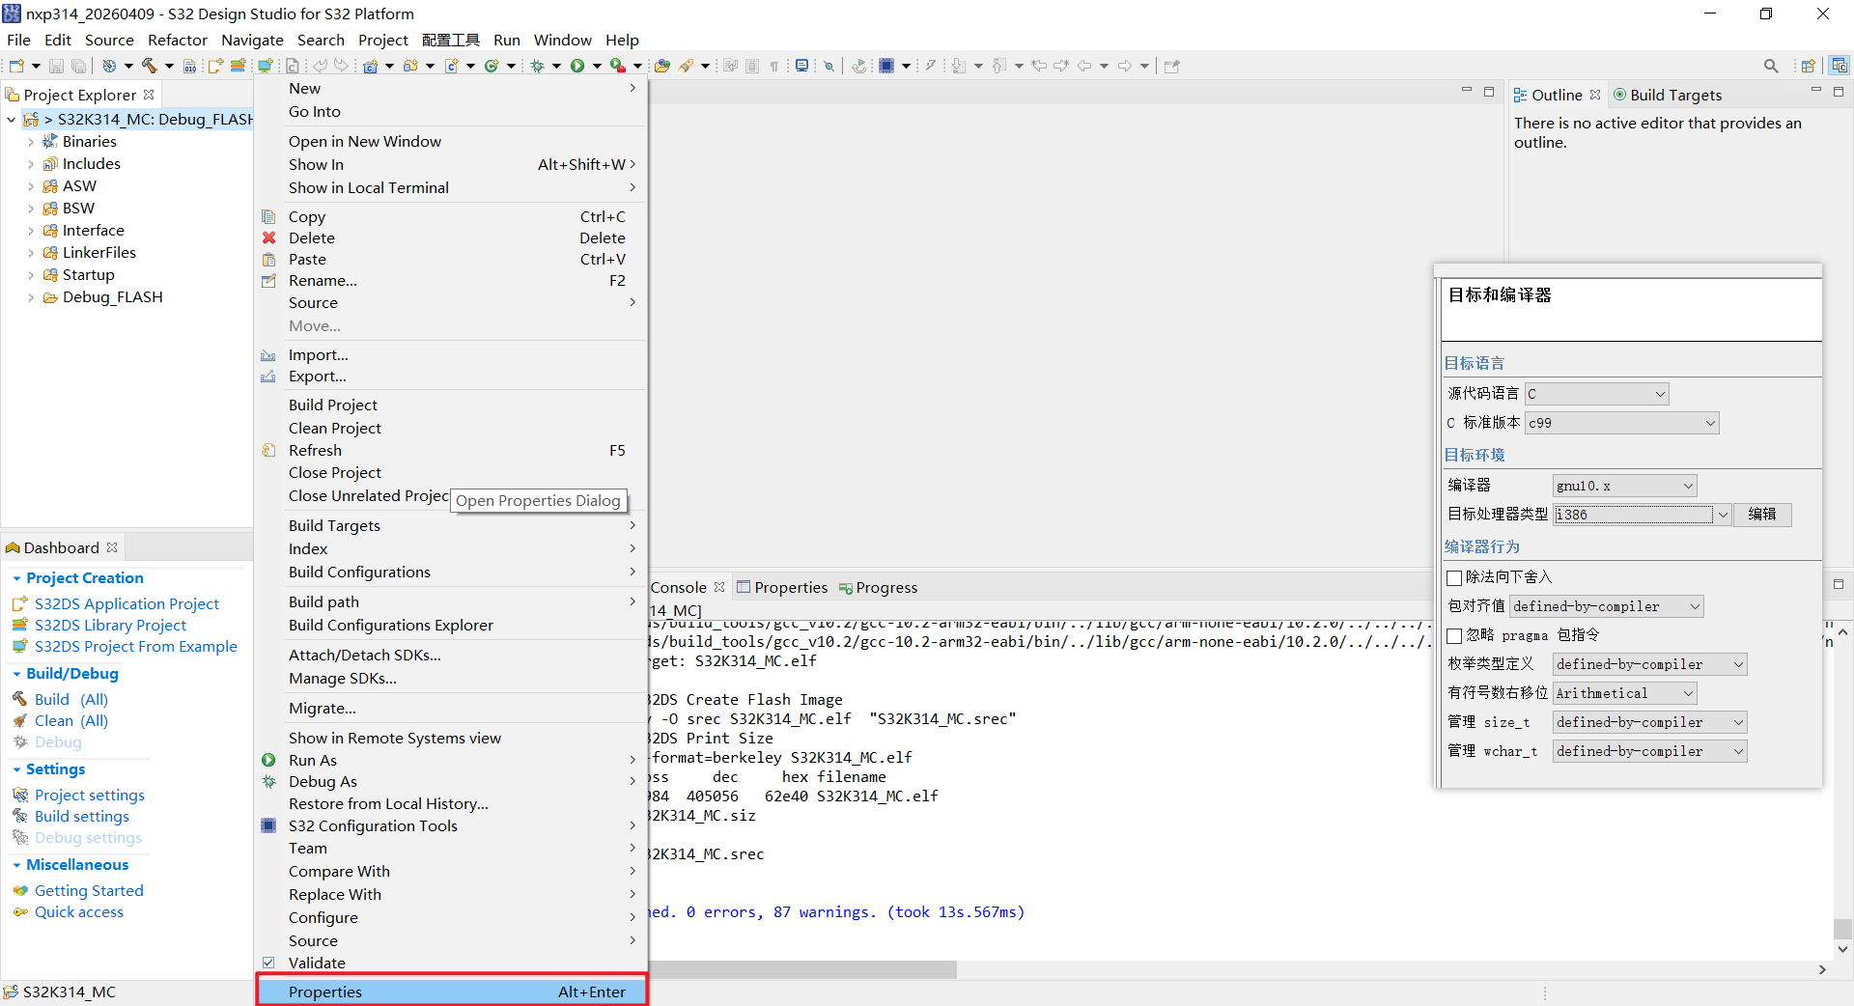Image resolution: width=1854 pixels, height=1006 pixels.
Task: Click the Pin Editor toolbar icon
Action: 1172,66
